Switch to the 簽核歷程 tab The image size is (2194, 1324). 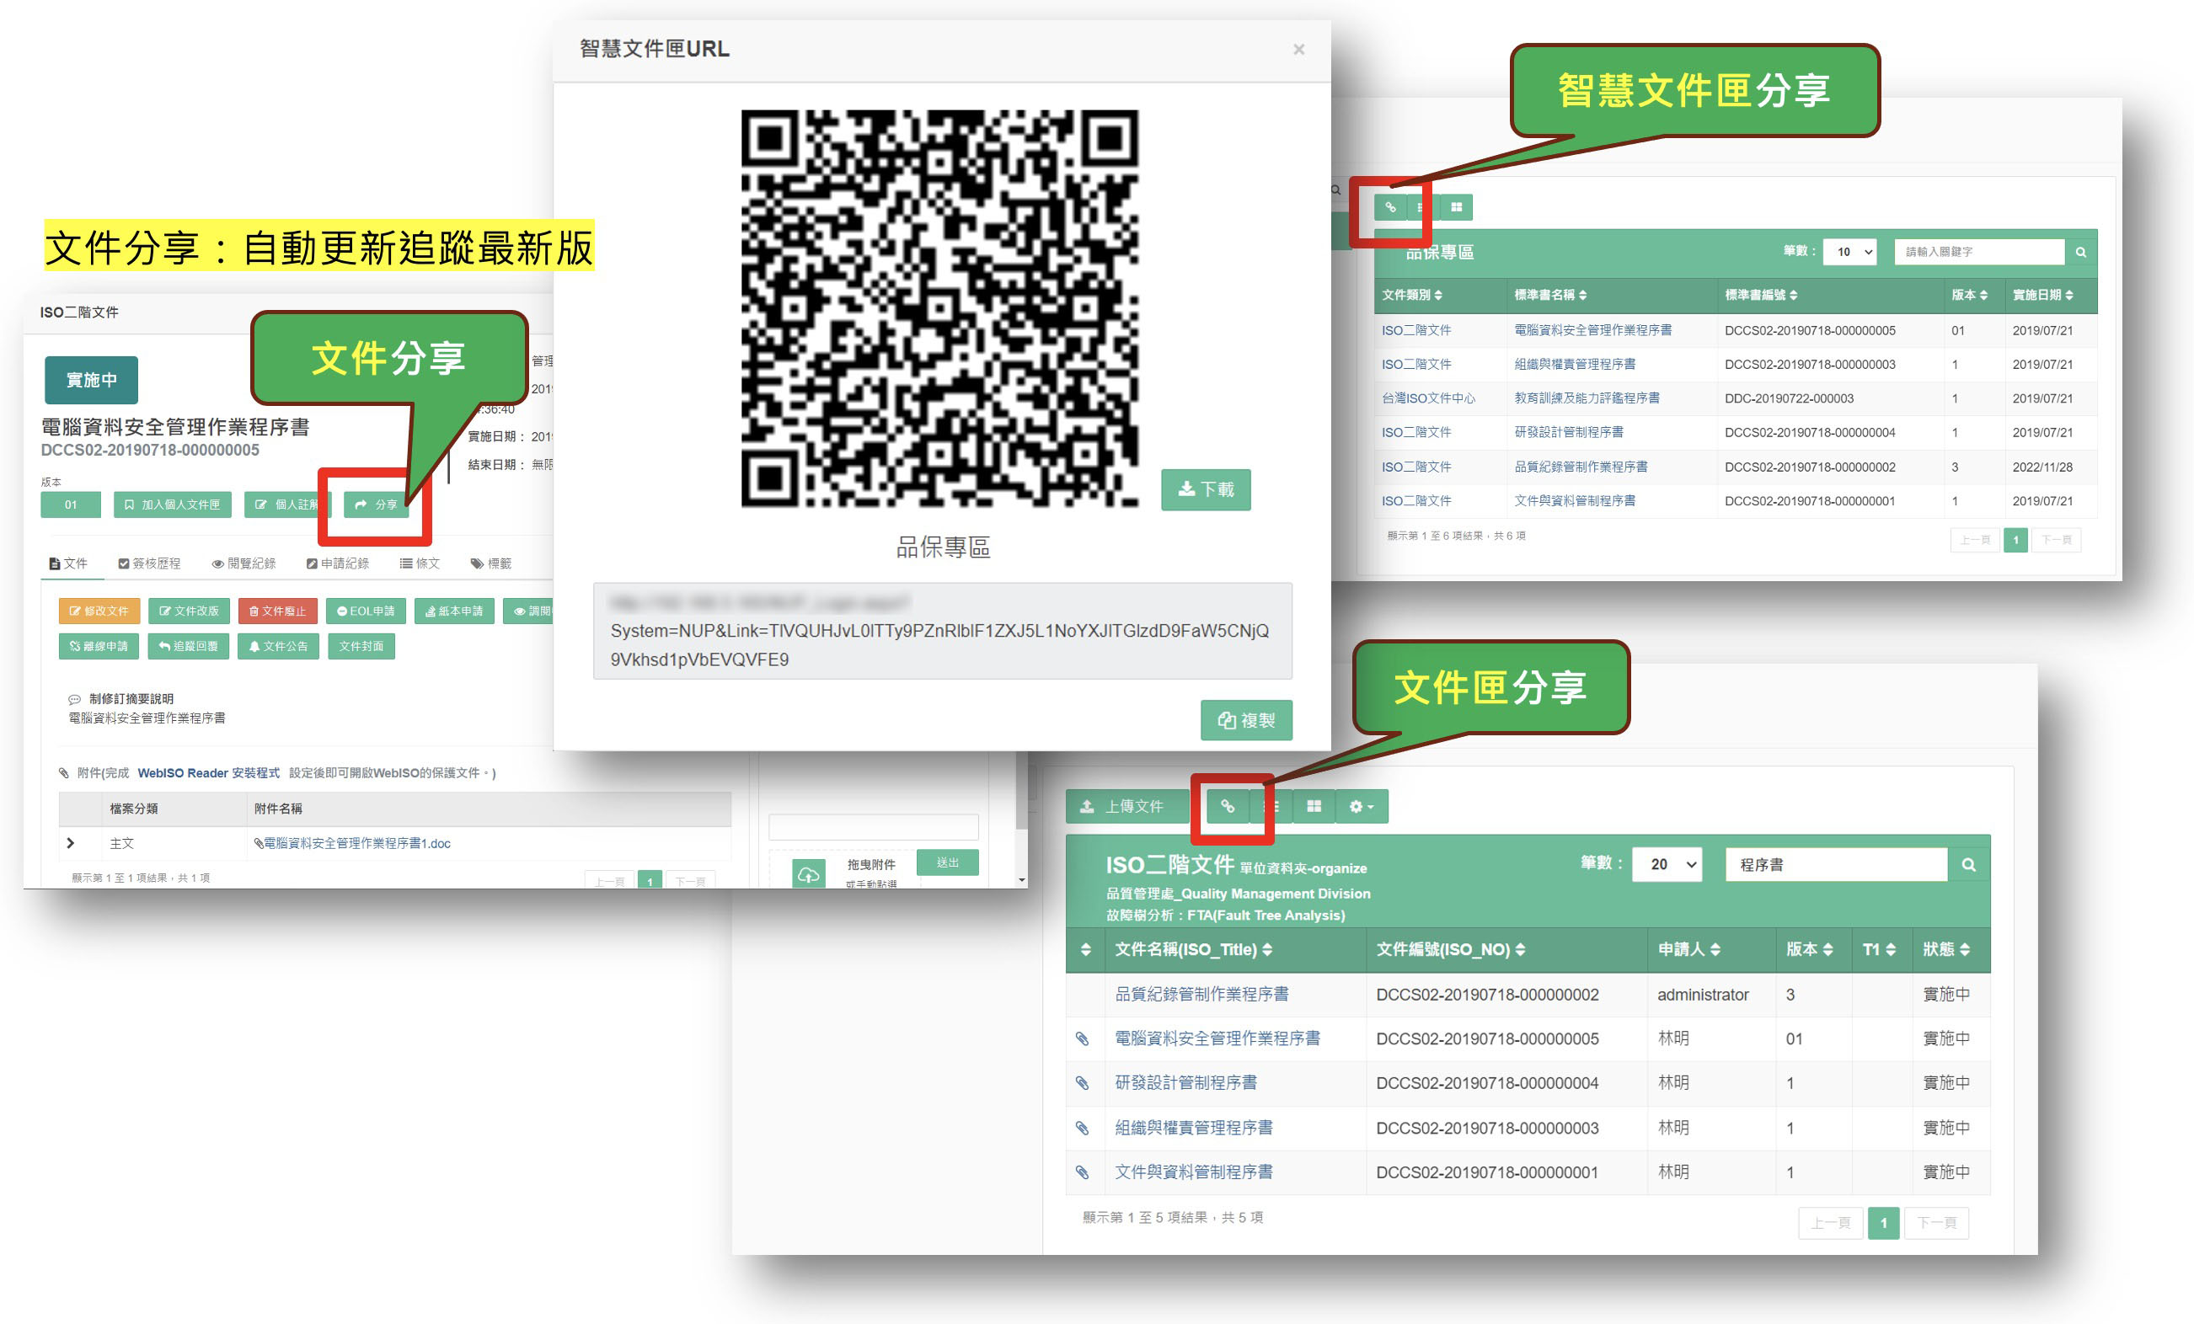pos(150,563)
